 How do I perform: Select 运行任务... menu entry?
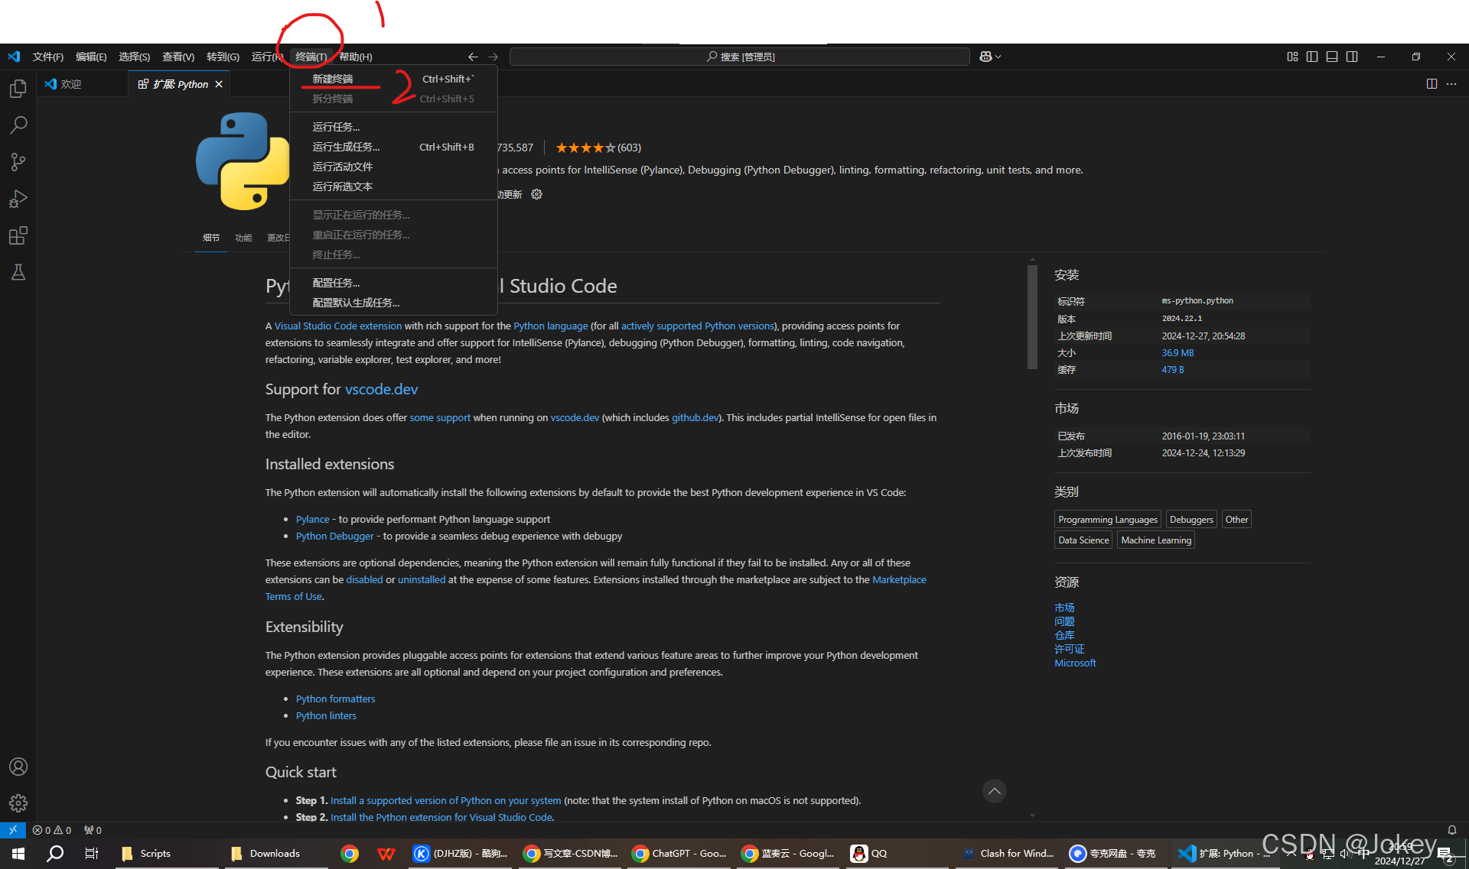pyautogui.click(x=393, y=127)
